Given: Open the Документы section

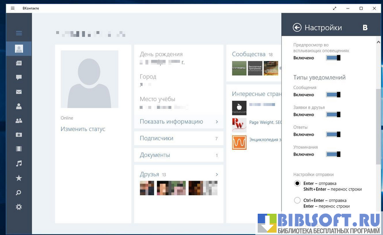Looking at the screenshot, I should point(179,155).
